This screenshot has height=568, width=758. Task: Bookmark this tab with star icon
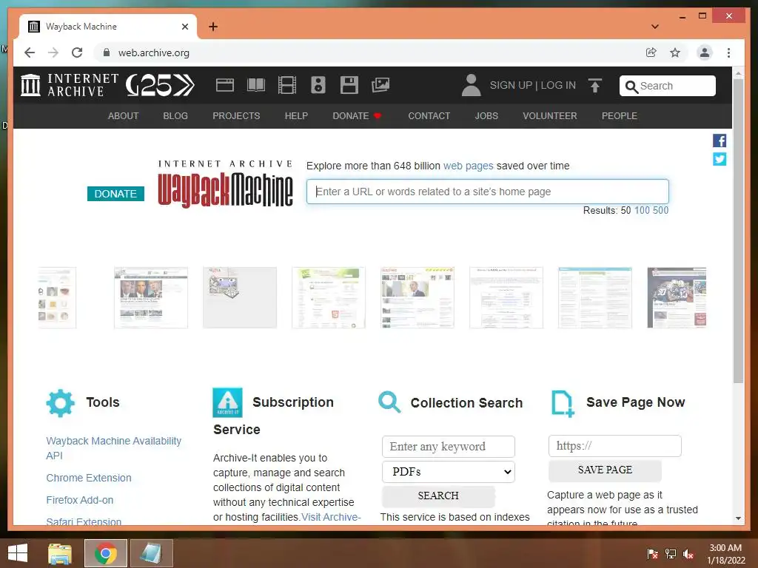[675, 53]
